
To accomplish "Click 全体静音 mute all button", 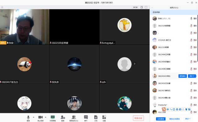I will pyautogui.click(x=161, y=119).
